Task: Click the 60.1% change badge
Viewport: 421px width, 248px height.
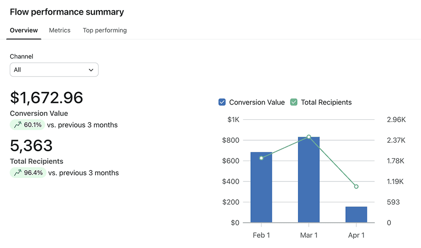Action: tap(28, 125)
